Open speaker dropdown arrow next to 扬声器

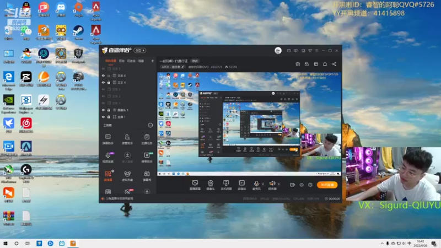[279, 184]
